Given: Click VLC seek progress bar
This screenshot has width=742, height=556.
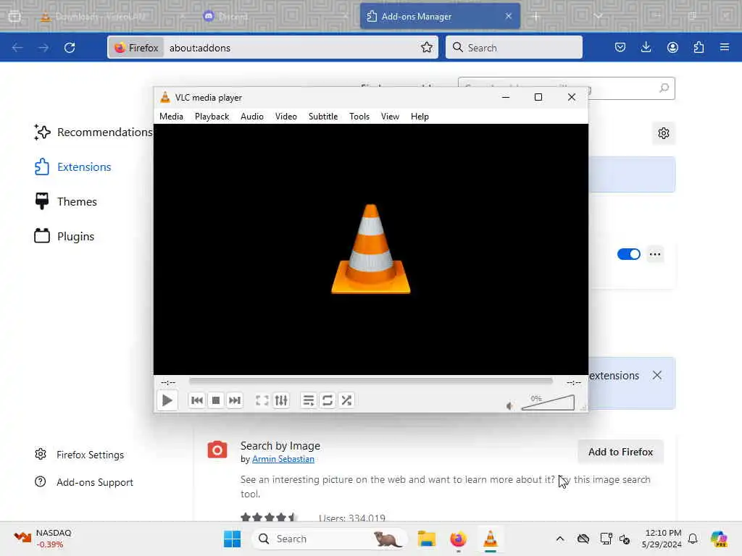Looking at the screenshot, I should (370, 381).
